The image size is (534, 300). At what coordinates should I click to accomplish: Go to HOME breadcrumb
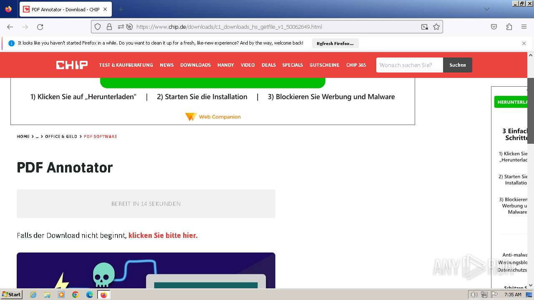coord(23,136)
